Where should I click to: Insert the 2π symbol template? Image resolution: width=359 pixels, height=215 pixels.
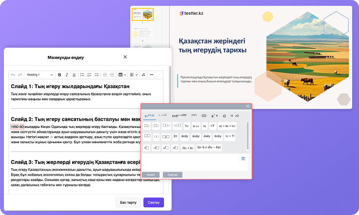point(175,136)
